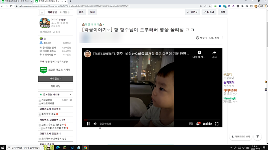The height and width of the screenshot is (150, 268).
Task: Open the post's three-dot more options menu
Action: [x=222, y=38]
